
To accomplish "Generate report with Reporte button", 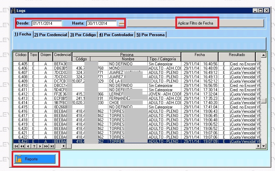I will (35, 159).
